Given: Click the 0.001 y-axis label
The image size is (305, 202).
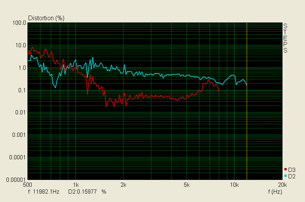Looking at the screenshot, I should coord(19,135).
